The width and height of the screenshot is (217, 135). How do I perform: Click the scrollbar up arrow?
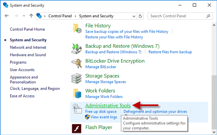pos(214,25)
